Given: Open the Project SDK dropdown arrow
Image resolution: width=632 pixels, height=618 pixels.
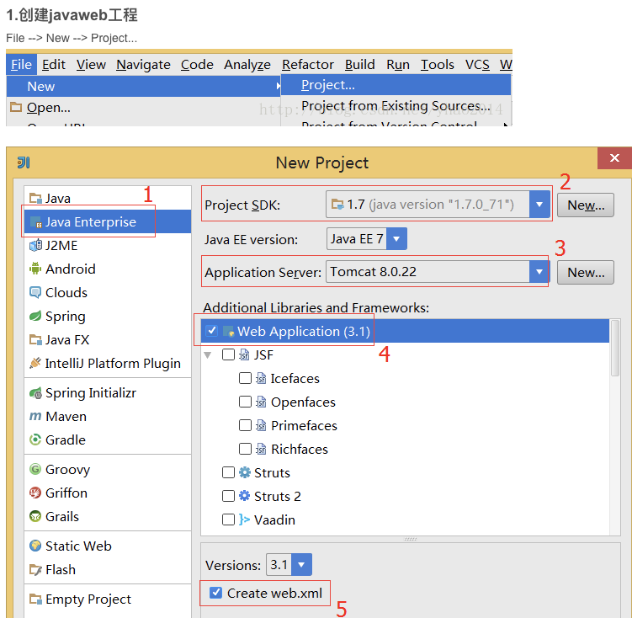Looking at the screenshot, I should [539, 205].
